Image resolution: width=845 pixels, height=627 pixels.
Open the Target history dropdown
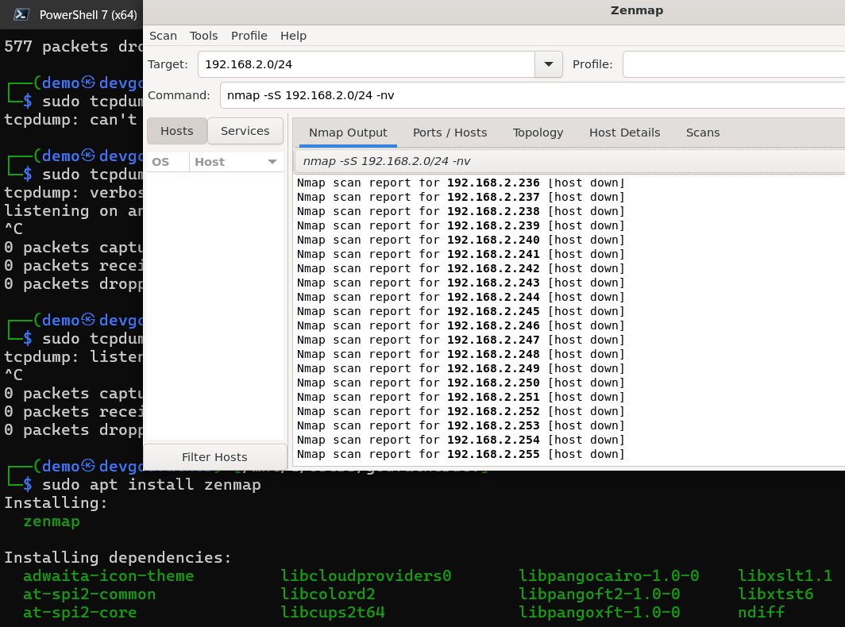pyautogui.click(x=548, y=63)
